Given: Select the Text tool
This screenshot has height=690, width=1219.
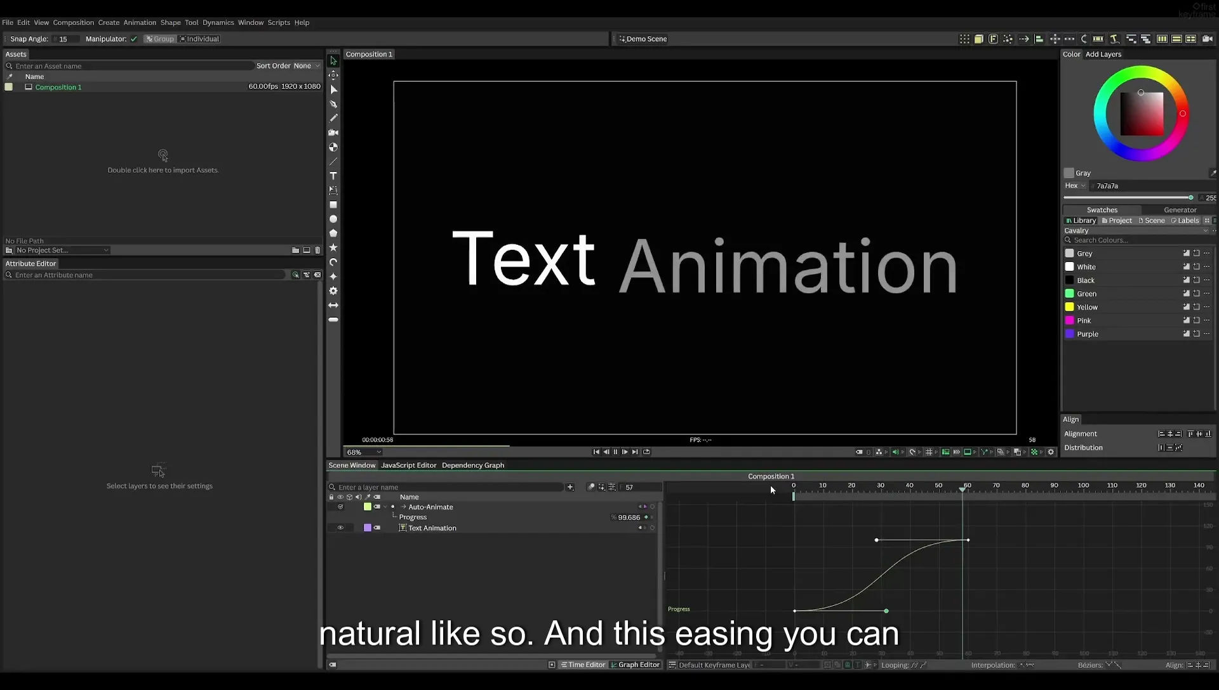Looking at the screenshot, I should point(333,176).
